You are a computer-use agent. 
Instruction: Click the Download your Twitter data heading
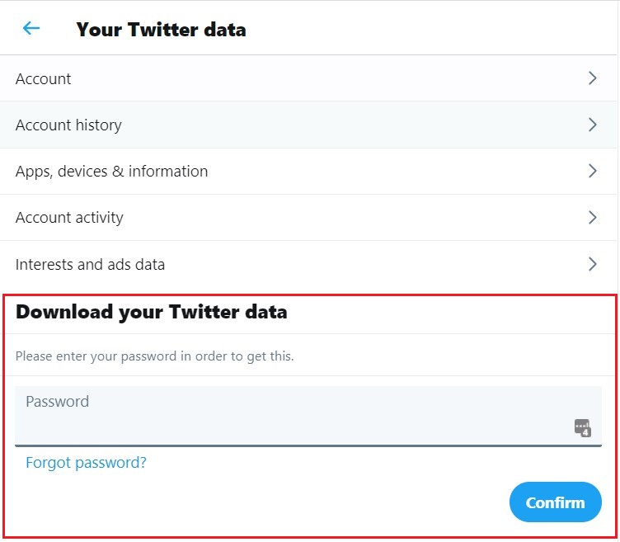pyautogui.click(x=151, y=312)
